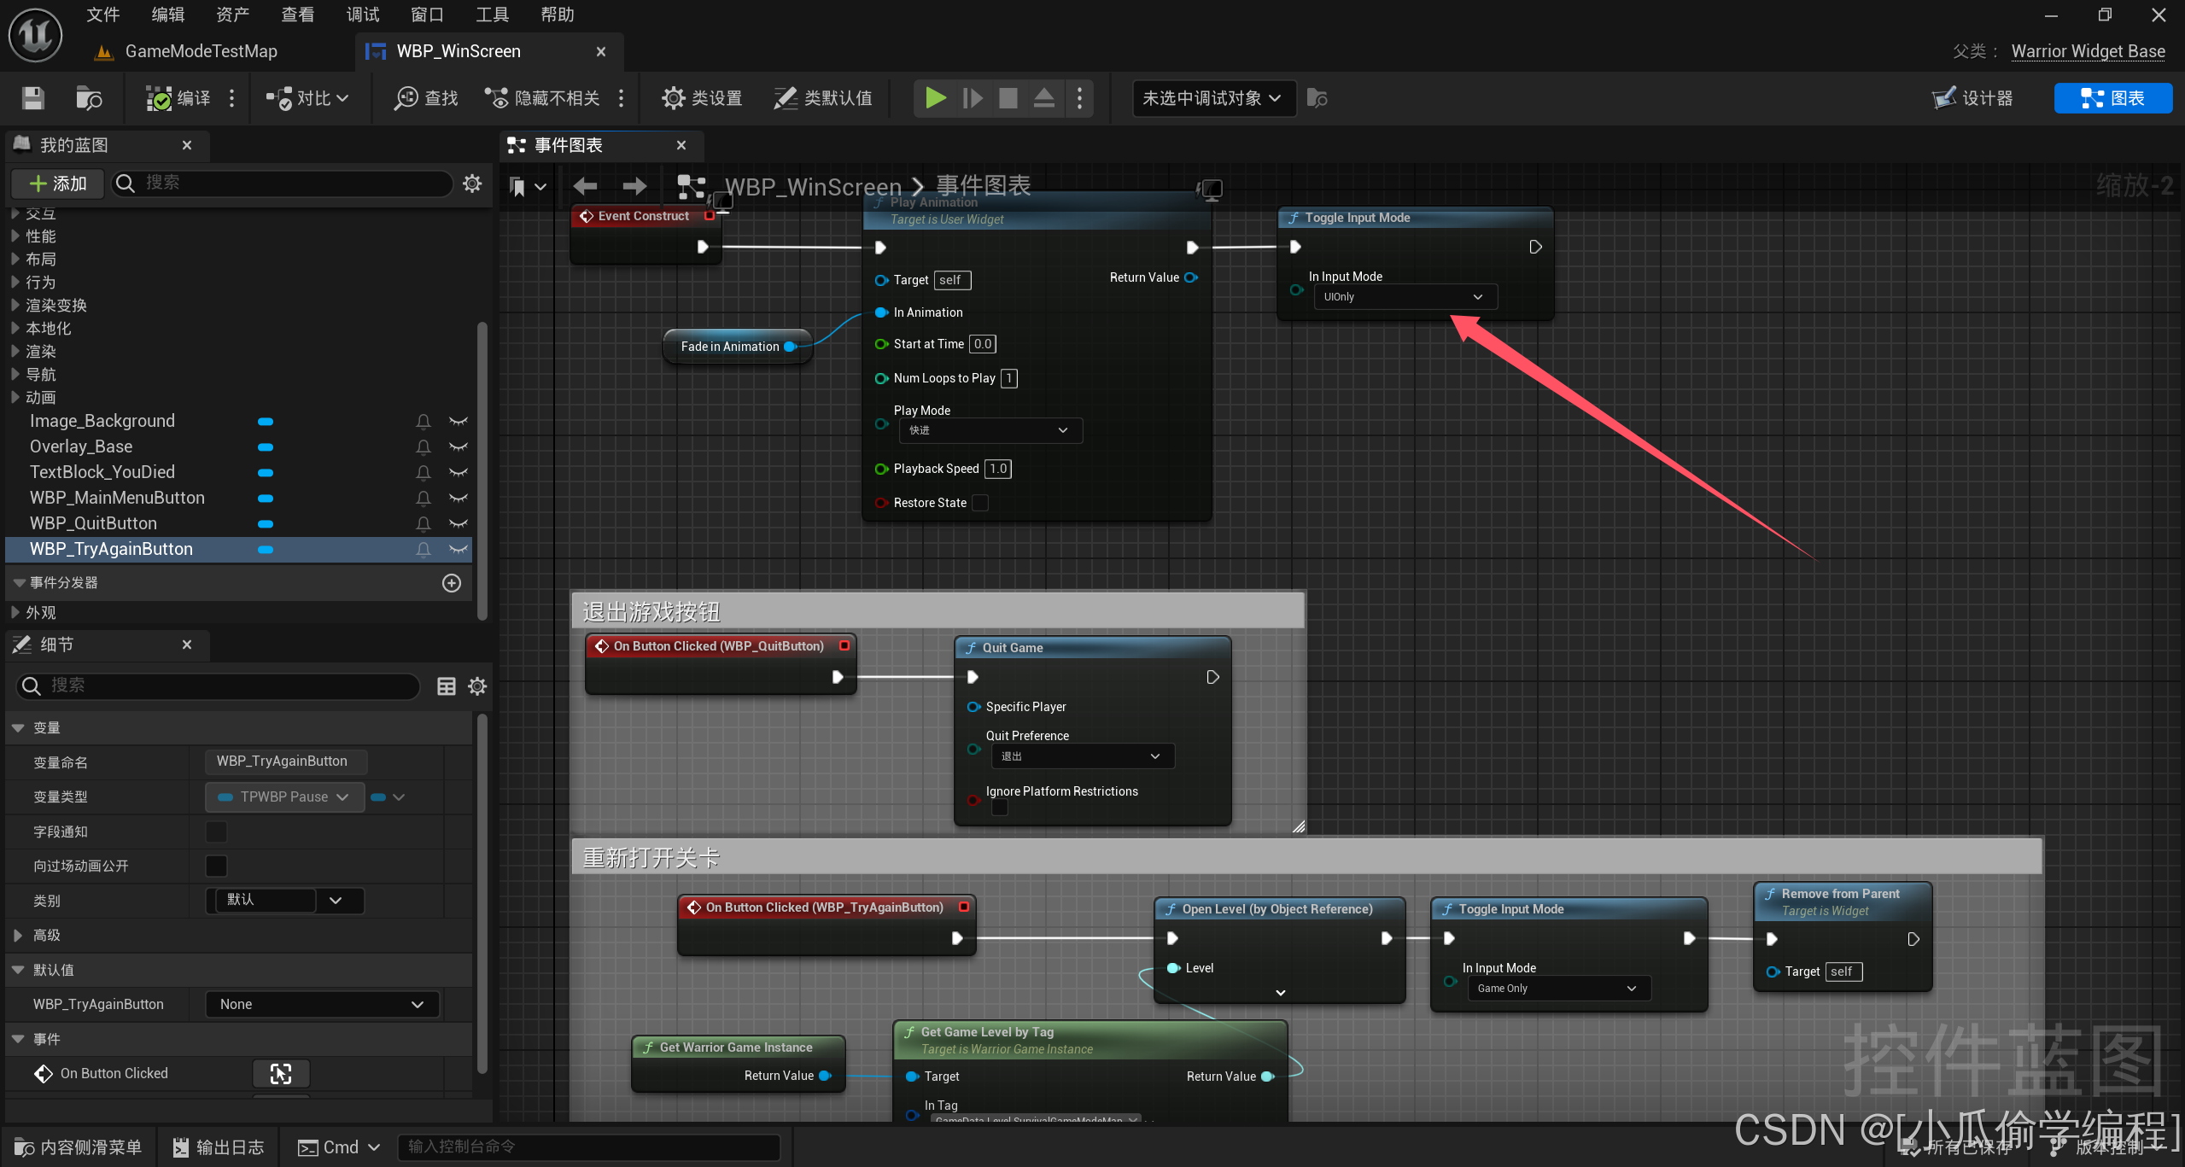
Task: Open Browse to asset icon in toolbar
Action: 88,98
